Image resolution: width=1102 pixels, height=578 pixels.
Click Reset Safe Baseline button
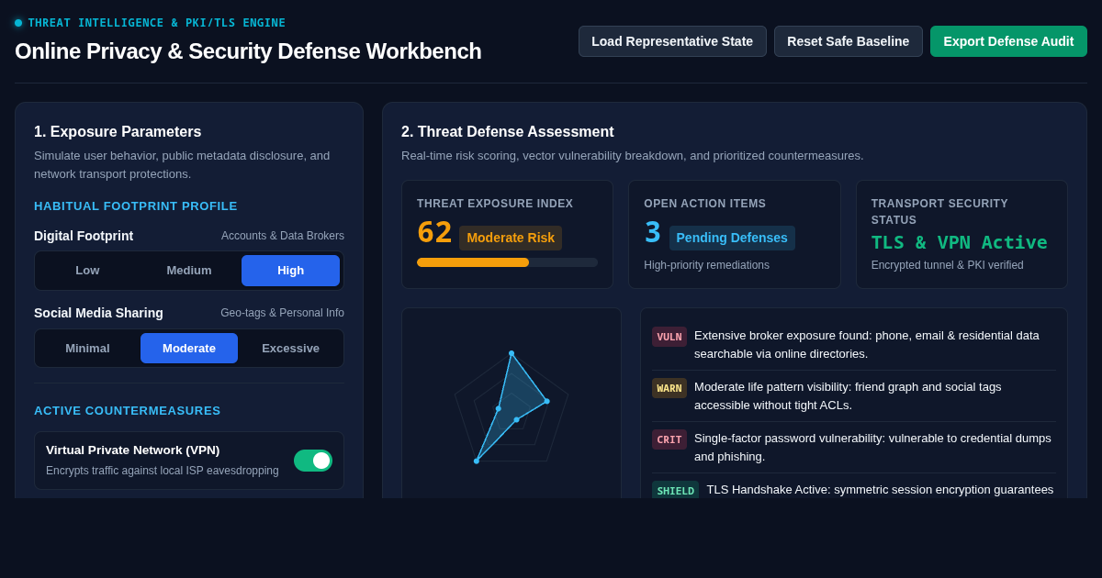849,41
